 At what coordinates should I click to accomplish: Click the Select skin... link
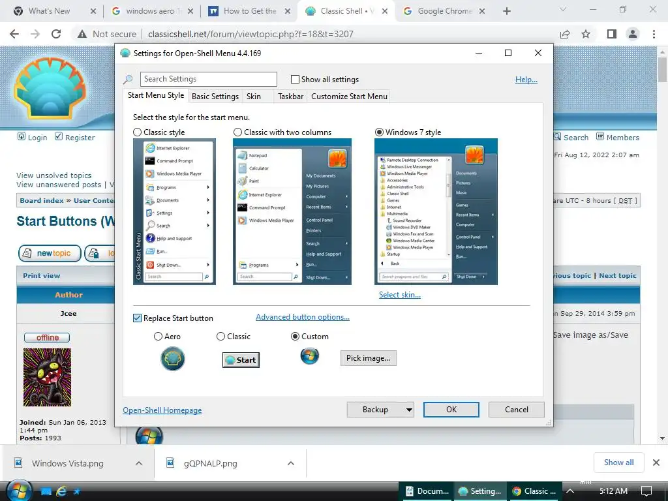pyautogui.click(x=400, y=295)
